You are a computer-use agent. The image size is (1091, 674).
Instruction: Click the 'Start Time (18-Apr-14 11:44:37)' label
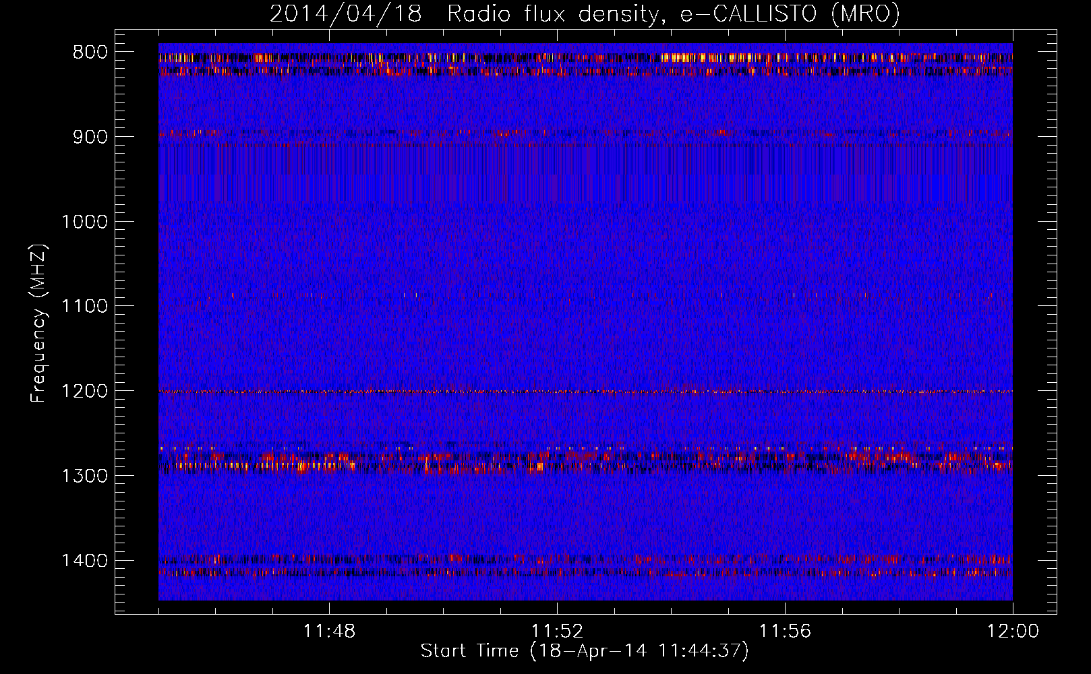pos(585,651)
